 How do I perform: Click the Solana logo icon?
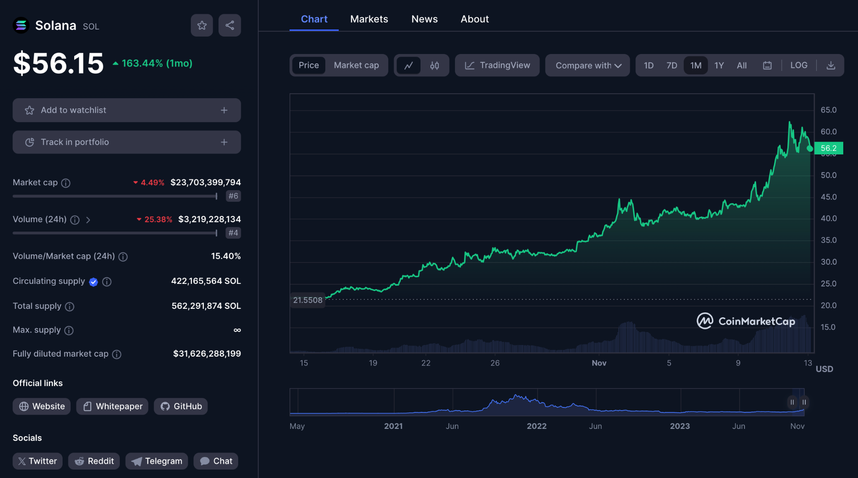(x=21, y=25)
